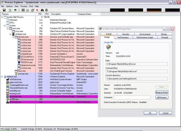Click the Save toolbar icon
Image resolution: width=181 pixels, height=131 pixels.
tap(4, 10)
